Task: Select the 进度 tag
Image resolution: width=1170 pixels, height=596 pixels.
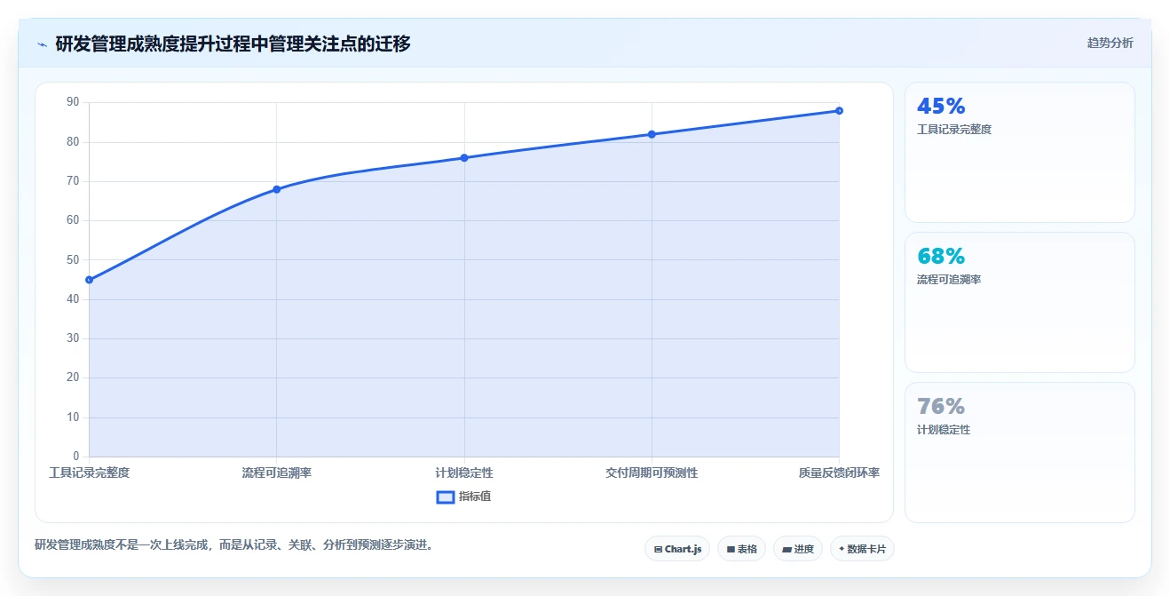Action: click(798, 549)
